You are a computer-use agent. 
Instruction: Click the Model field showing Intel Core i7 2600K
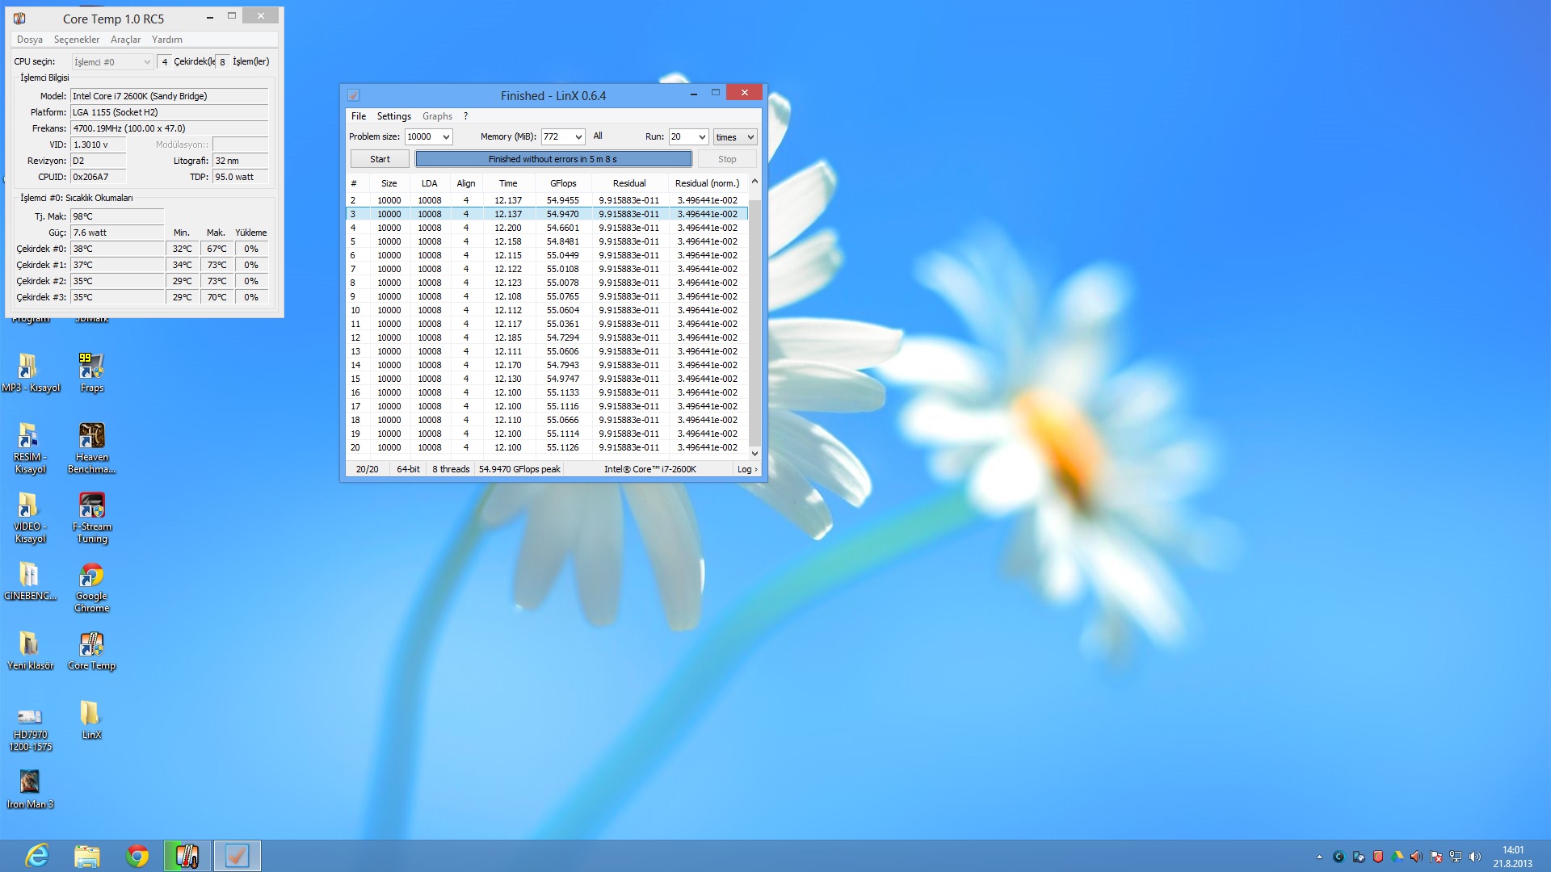(170, 96)
